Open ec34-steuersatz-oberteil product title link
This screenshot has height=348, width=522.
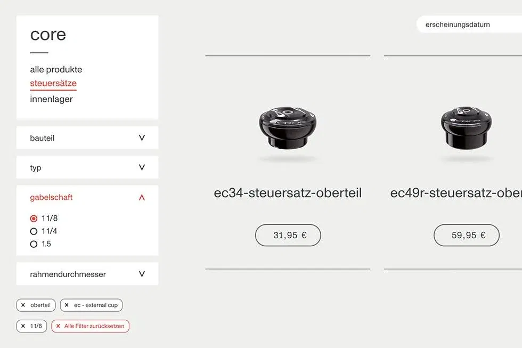coord(288,192)
